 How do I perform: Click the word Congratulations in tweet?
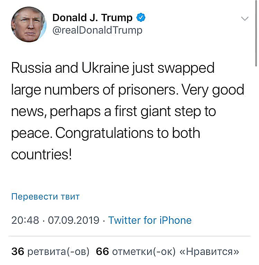[104, 133]
